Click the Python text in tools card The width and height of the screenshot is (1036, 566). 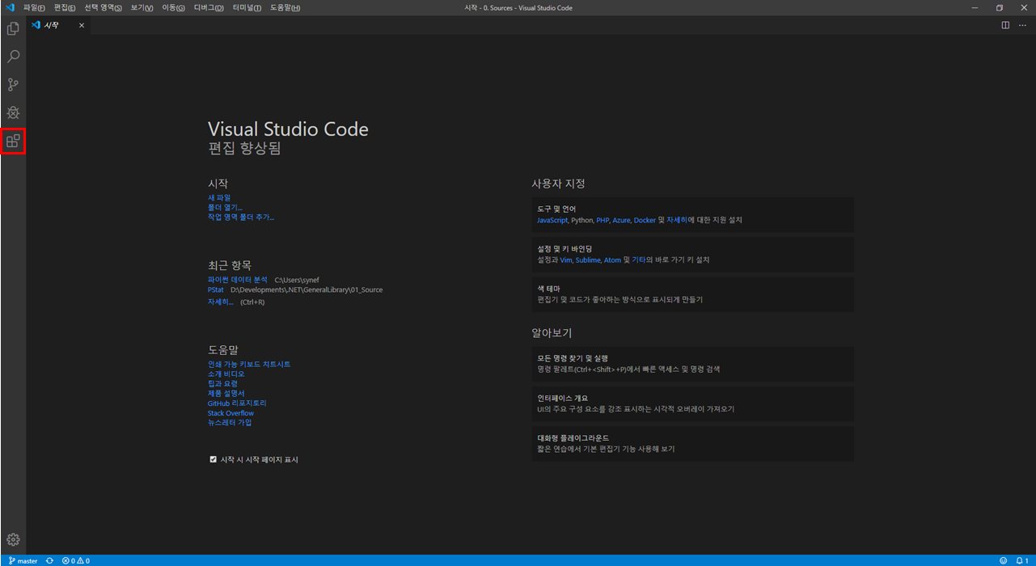pos(581,220)
